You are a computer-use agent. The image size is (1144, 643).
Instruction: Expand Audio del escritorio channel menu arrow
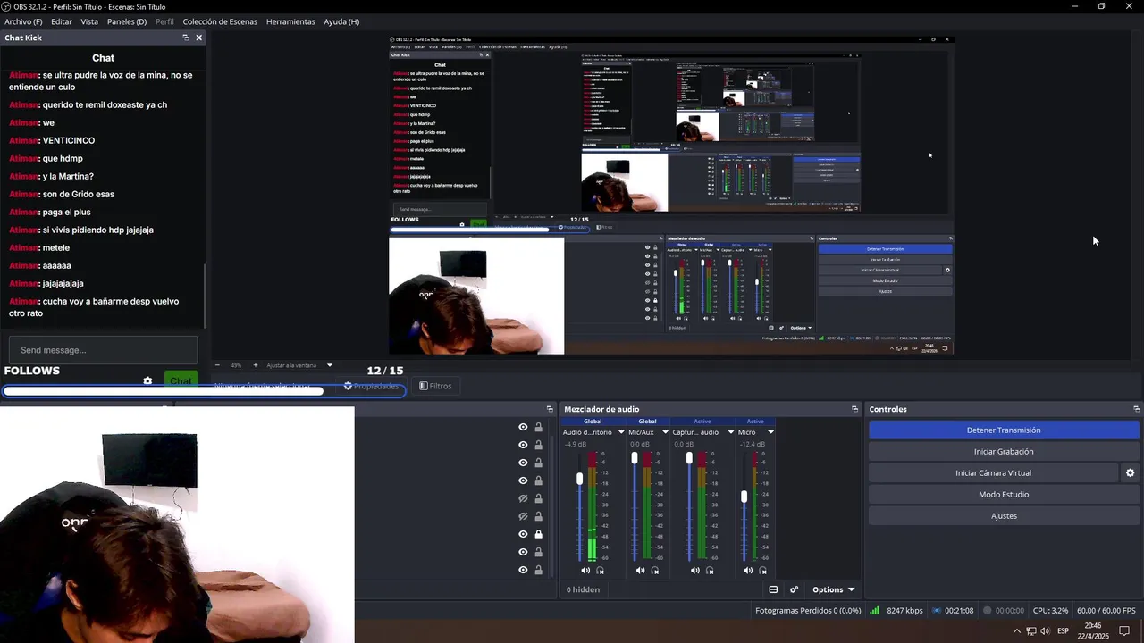(621, 432)
